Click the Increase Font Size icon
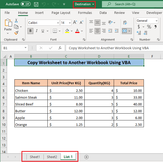 click(x=75, y=23)
